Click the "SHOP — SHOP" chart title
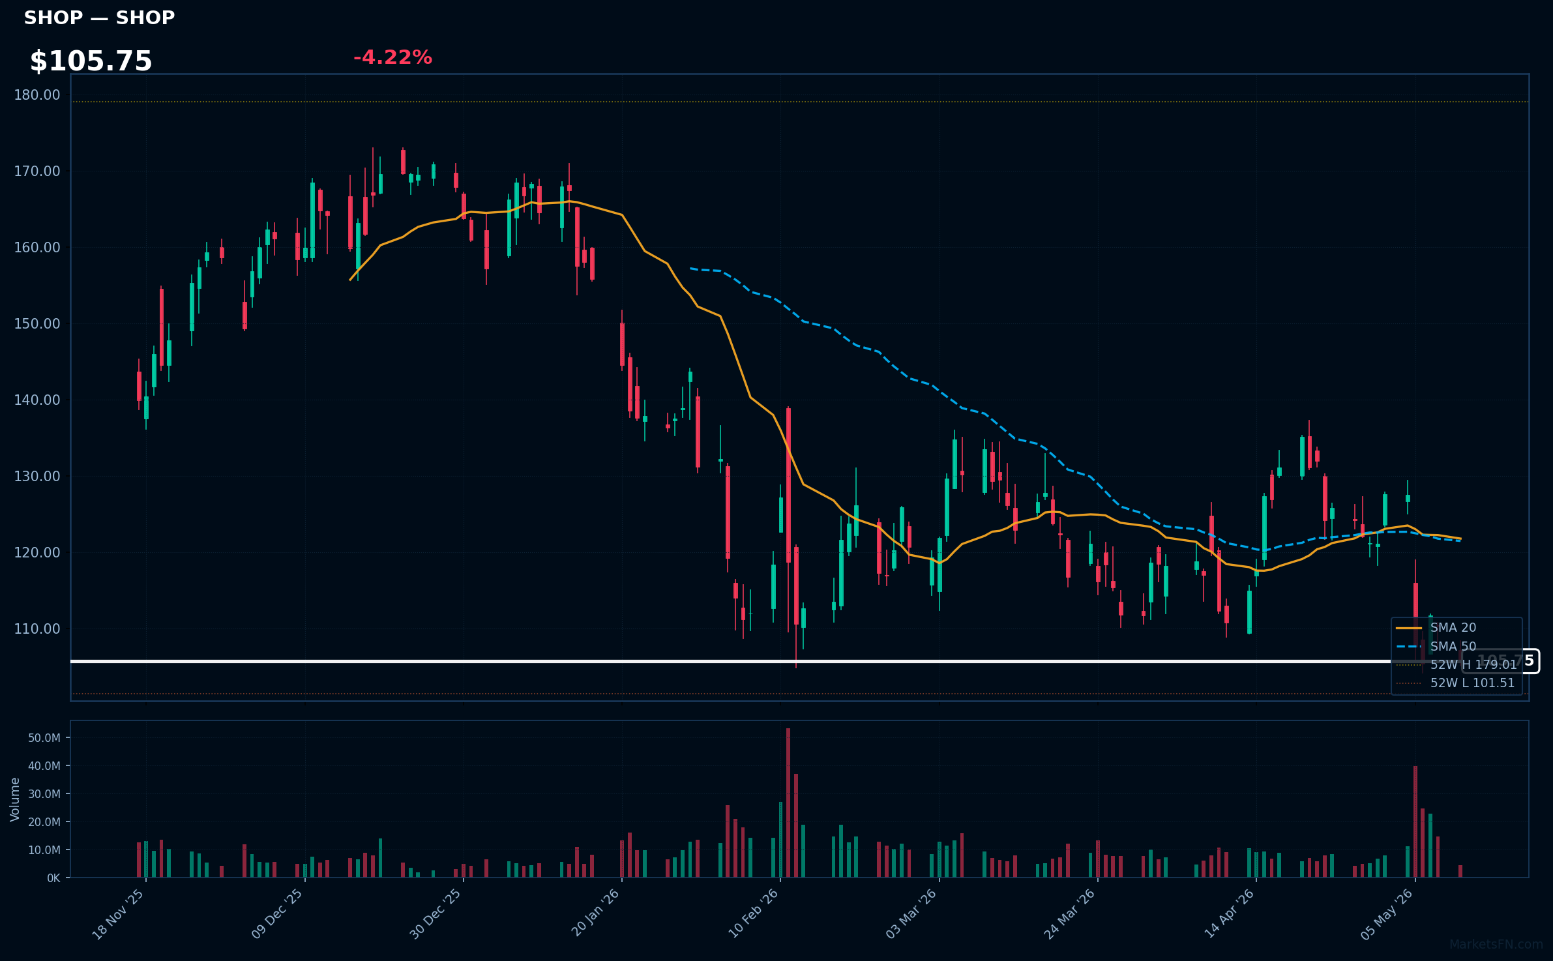Image resolution: width=1553 pixels, height=961 pixels. point(99,18)
